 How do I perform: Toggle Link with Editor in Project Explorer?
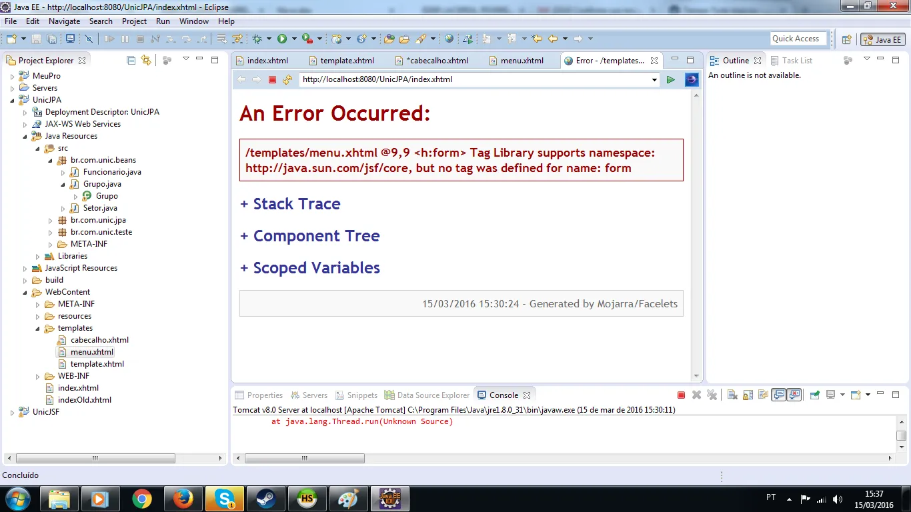click(x=146, y=60)
